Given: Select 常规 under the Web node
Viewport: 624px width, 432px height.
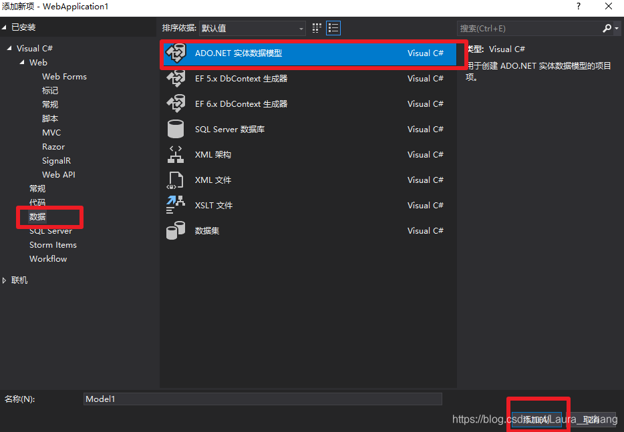Looking at the screenshot, I should click(x=50, y=105).
